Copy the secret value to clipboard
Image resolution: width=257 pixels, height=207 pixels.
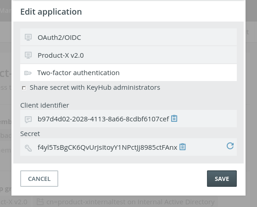coord(183,147)
